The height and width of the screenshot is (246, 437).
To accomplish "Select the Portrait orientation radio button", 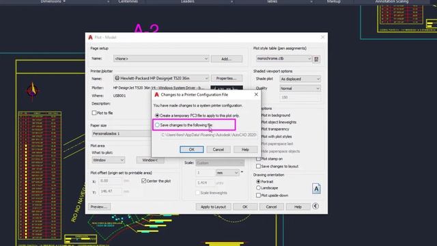I will [x=258, y=182].
